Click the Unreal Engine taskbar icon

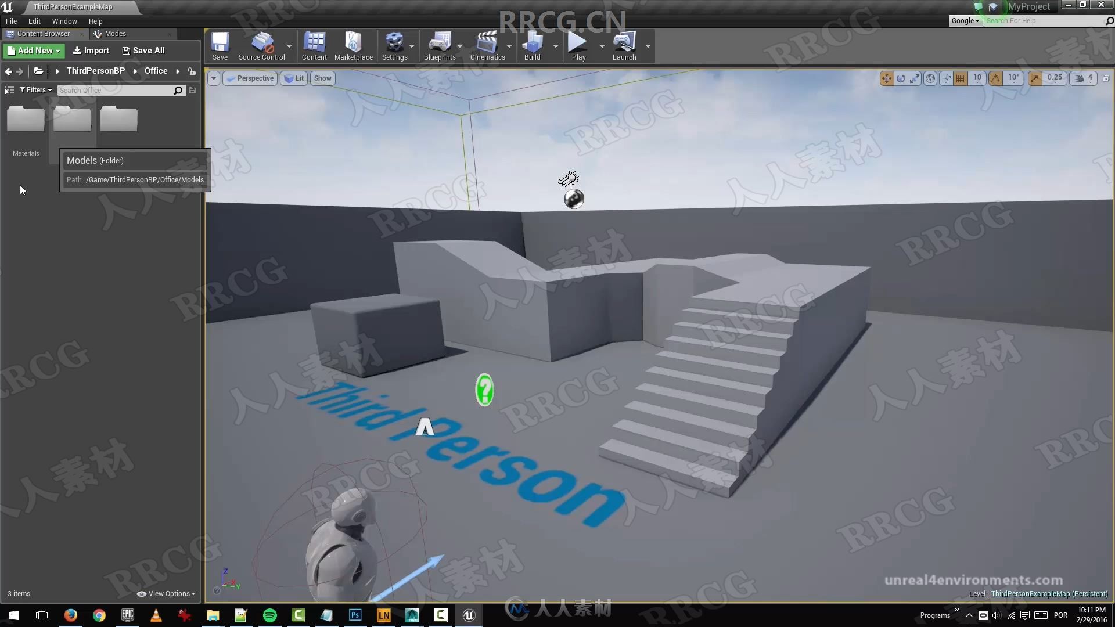click(x=469, y=615)
